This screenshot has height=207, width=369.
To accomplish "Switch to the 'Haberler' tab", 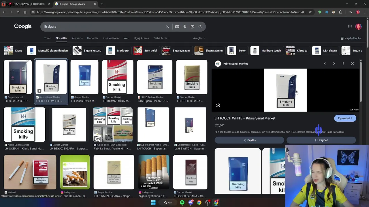I will coord(93,38).
